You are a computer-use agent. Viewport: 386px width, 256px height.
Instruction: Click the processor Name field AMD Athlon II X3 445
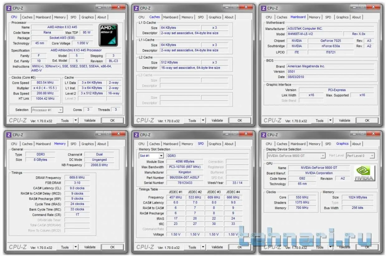pos(62,27)
